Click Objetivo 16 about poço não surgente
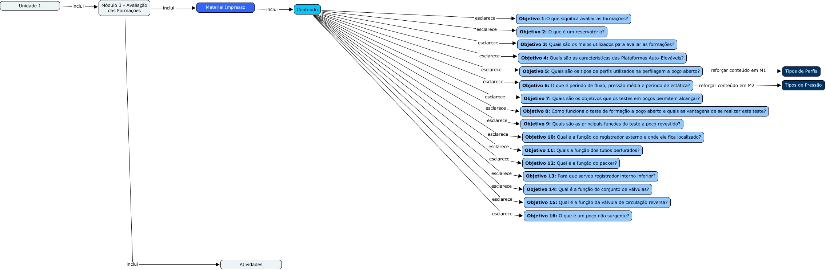The image size is (826, 270). 578,216
